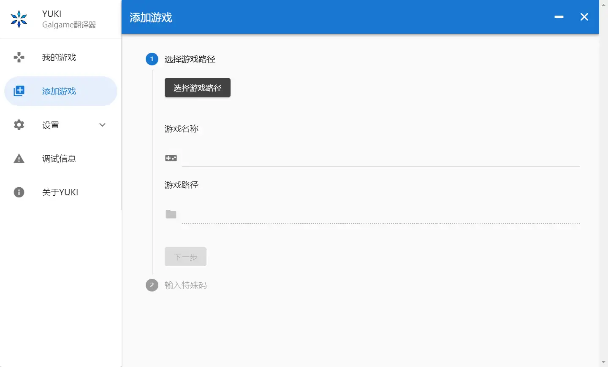The height and width of the screenshot is (367, 608).
Task: Click the info circle icon for 关于YUKI
Action: click(19, 192)
